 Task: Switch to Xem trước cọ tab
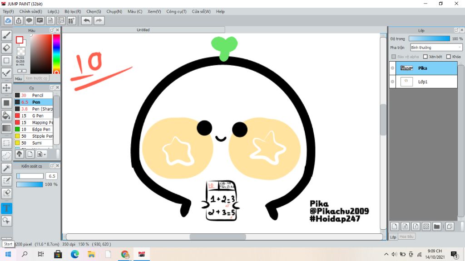coord(36,78)
